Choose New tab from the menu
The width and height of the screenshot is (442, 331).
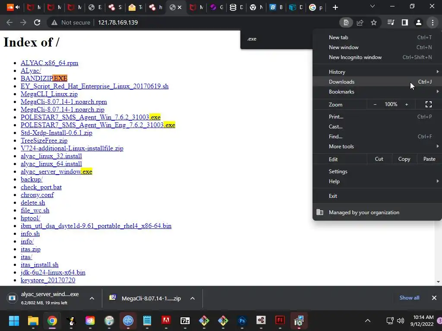point(377,37)
